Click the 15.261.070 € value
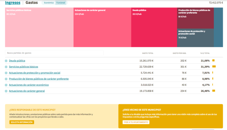This screenshot has height=130, width=227. (x=146, y=61)
